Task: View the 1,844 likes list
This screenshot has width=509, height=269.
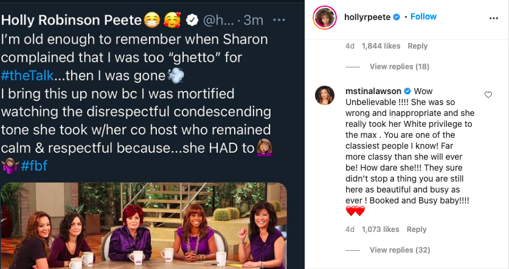Action: [x=380, y=46]
